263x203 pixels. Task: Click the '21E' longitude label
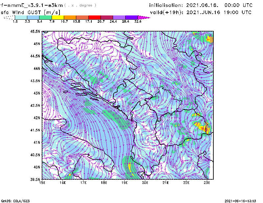[166, 183]
